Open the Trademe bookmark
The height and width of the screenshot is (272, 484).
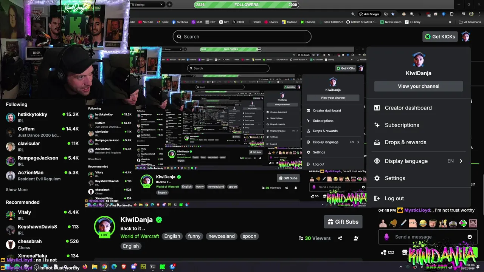click(289, 22)
